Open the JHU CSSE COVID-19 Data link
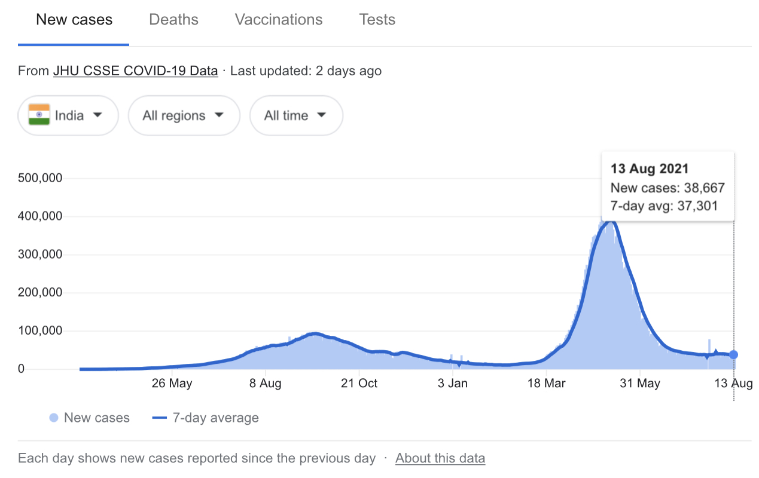This screenshot has height=478, width=759. tap(136, 71)
